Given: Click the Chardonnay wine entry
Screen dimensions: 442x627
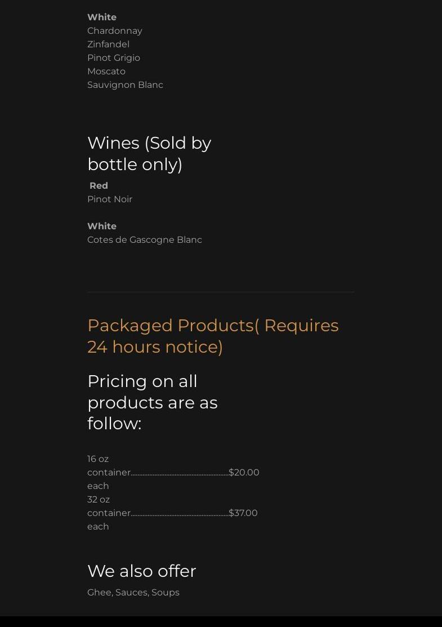Looking at the screenshot, I should (x=114, y=31).
